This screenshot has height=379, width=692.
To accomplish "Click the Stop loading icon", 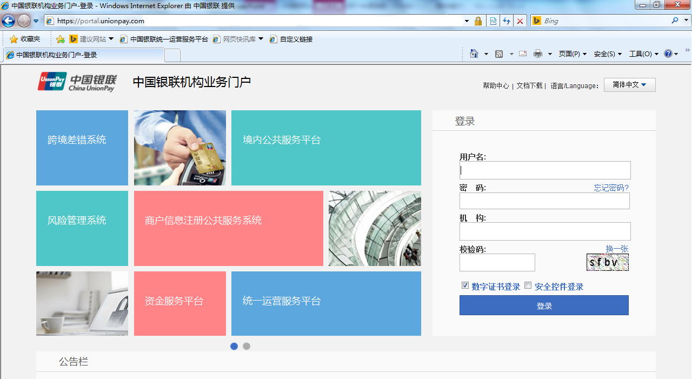I will point(520,21).
